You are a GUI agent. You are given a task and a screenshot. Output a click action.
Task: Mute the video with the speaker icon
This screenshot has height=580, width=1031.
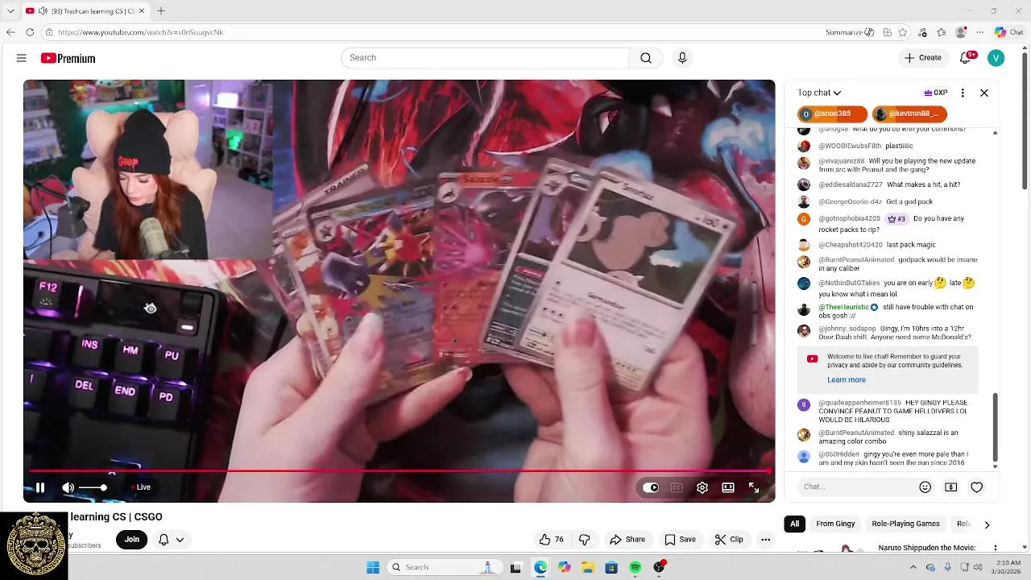click(x=68, y=487)
